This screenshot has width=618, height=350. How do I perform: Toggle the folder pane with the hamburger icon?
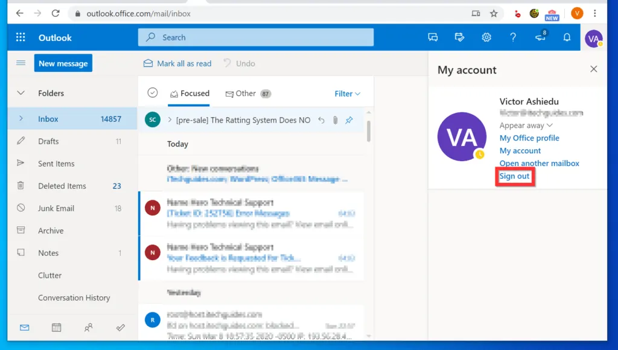(x=20, y=63)
